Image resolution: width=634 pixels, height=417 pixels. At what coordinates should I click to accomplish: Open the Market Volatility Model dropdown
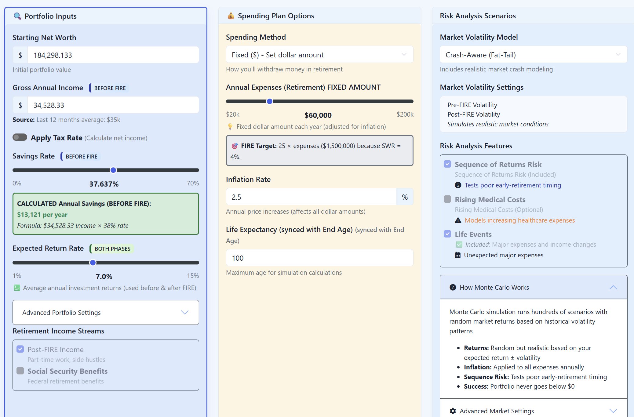point(533,55)
